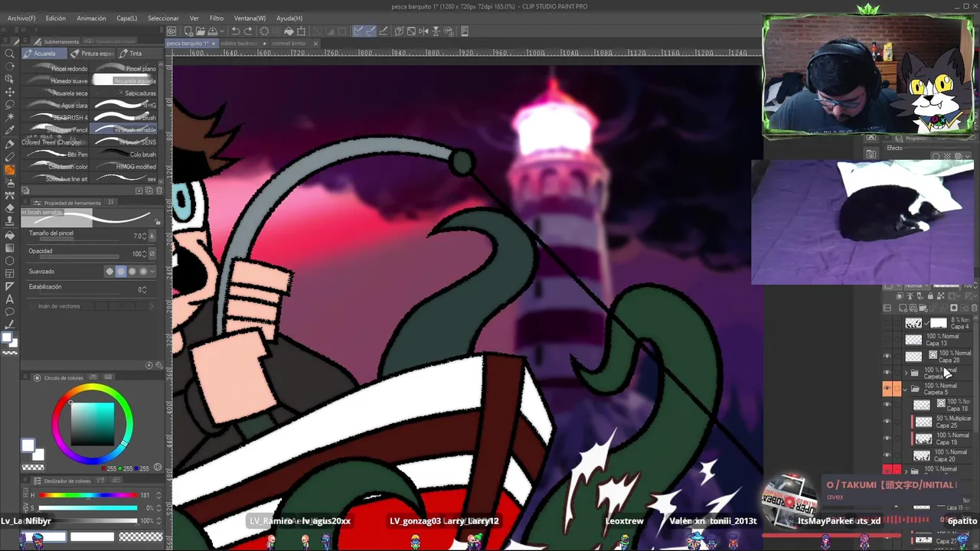The width and height of the screenshot is (980, 551).
Task: Open the Filtro menu
Action: click(217, 18)
